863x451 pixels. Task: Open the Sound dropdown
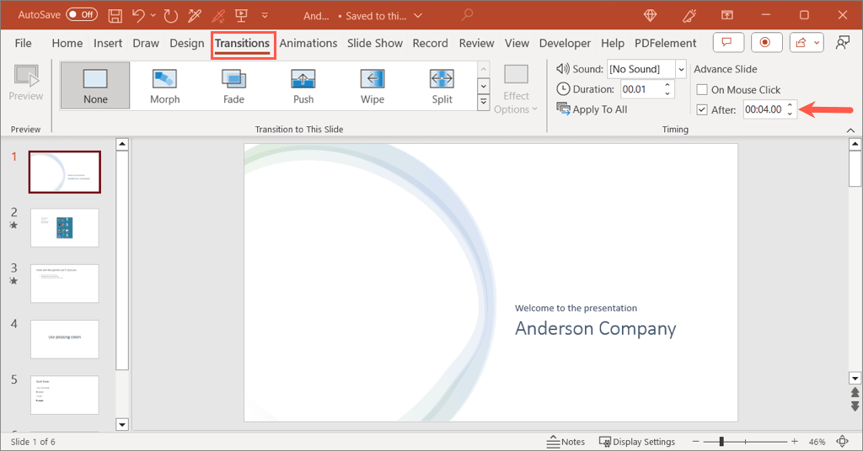(681, 69)
